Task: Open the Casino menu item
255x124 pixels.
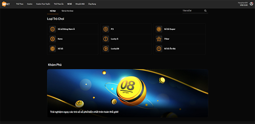Action: (x=30, y=4)
